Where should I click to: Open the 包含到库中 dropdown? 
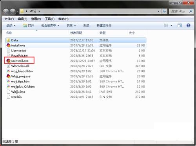click(x=50, y=26)
